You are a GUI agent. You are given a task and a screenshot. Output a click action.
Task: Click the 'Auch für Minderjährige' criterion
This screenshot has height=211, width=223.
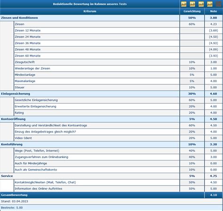(31, 163)
